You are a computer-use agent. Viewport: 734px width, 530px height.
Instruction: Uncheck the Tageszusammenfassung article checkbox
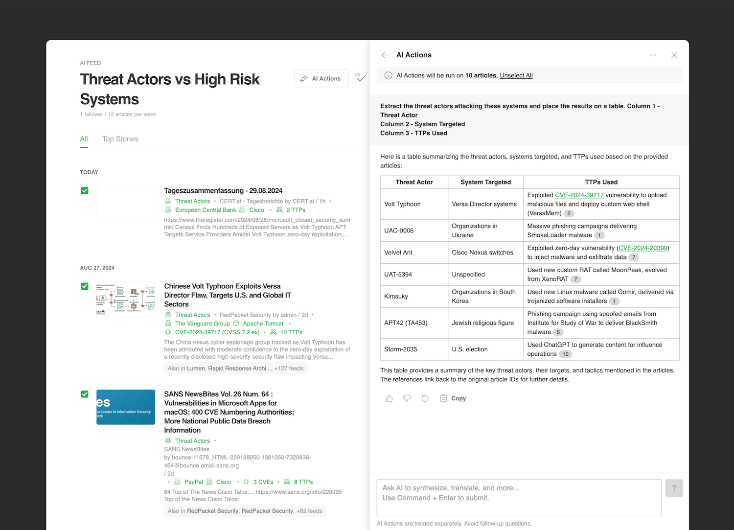[85, 190]
